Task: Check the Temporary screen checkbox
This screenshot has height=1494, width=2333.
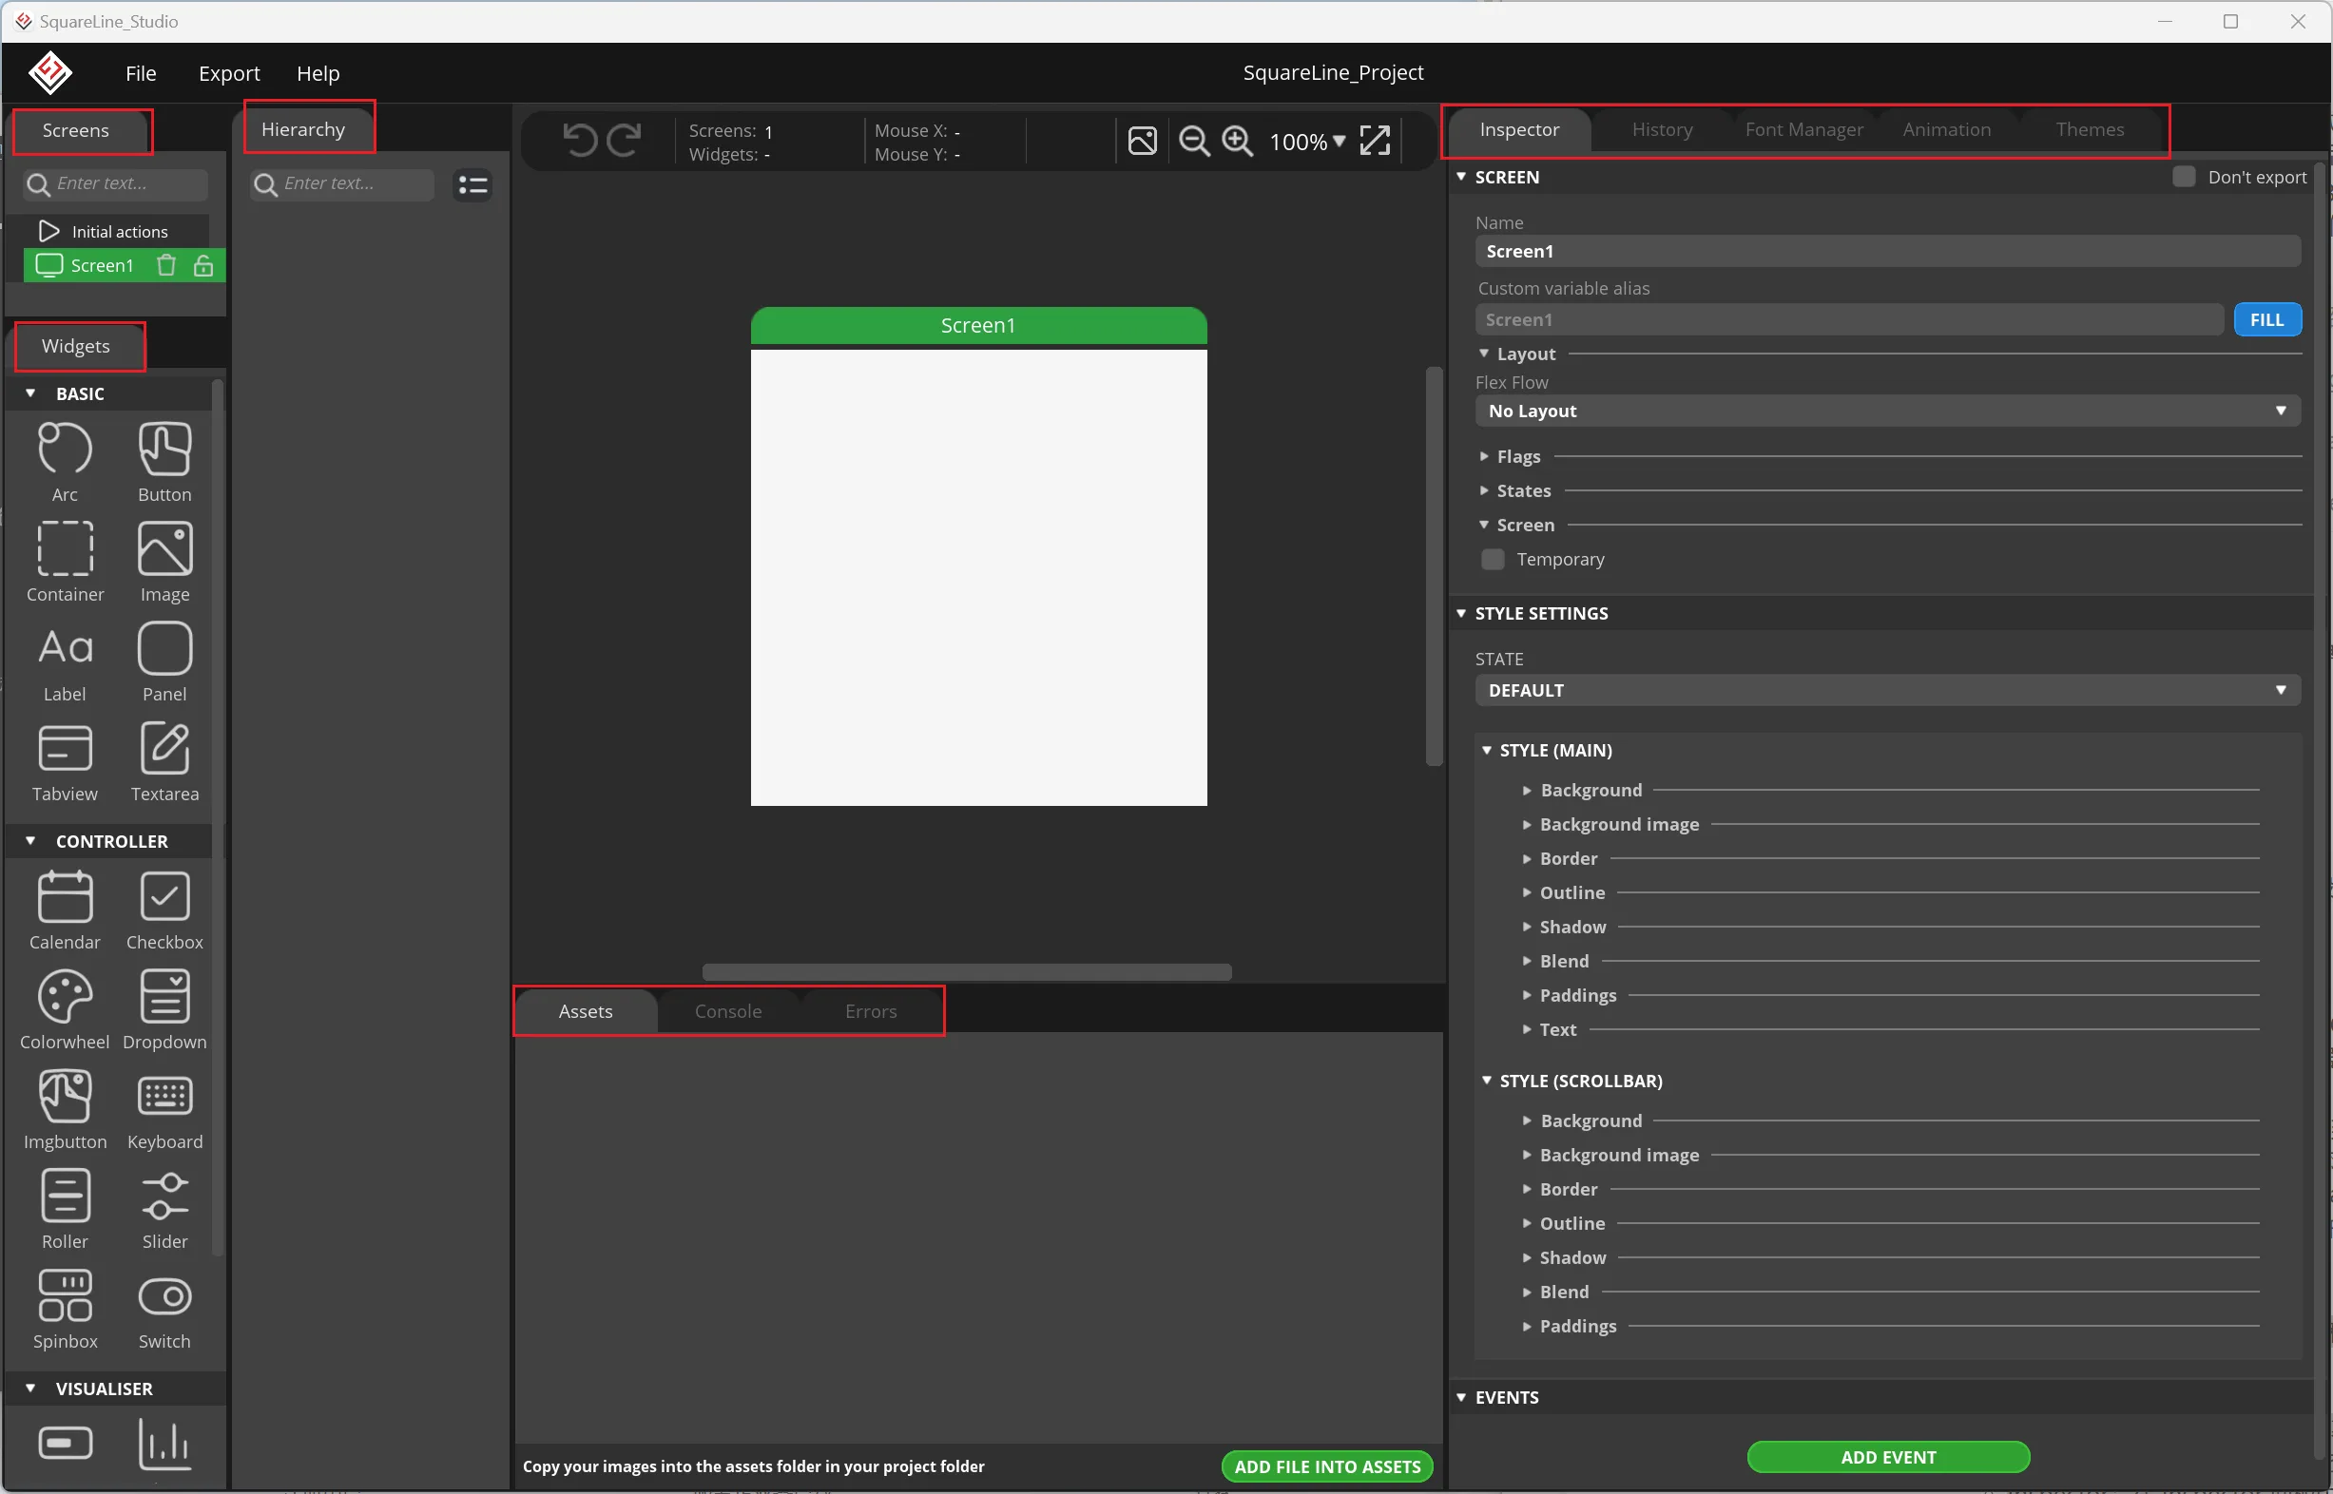Action: point(1493,560)
